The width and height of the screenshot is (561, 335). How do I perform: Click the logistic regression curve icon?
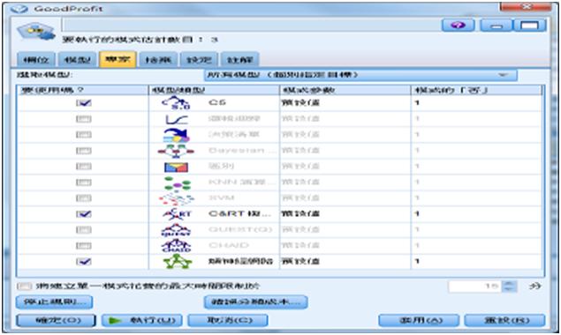point(177,119)
